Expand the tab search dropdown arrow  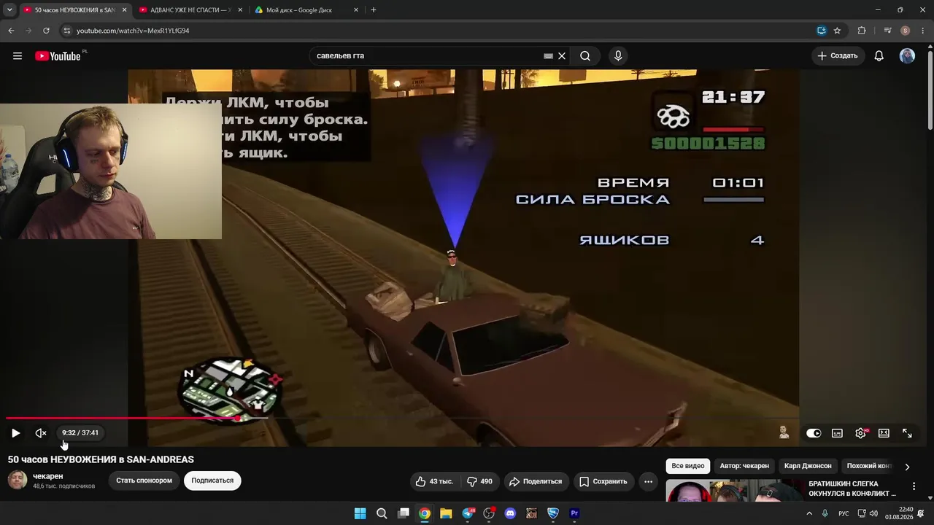(9, 10)
